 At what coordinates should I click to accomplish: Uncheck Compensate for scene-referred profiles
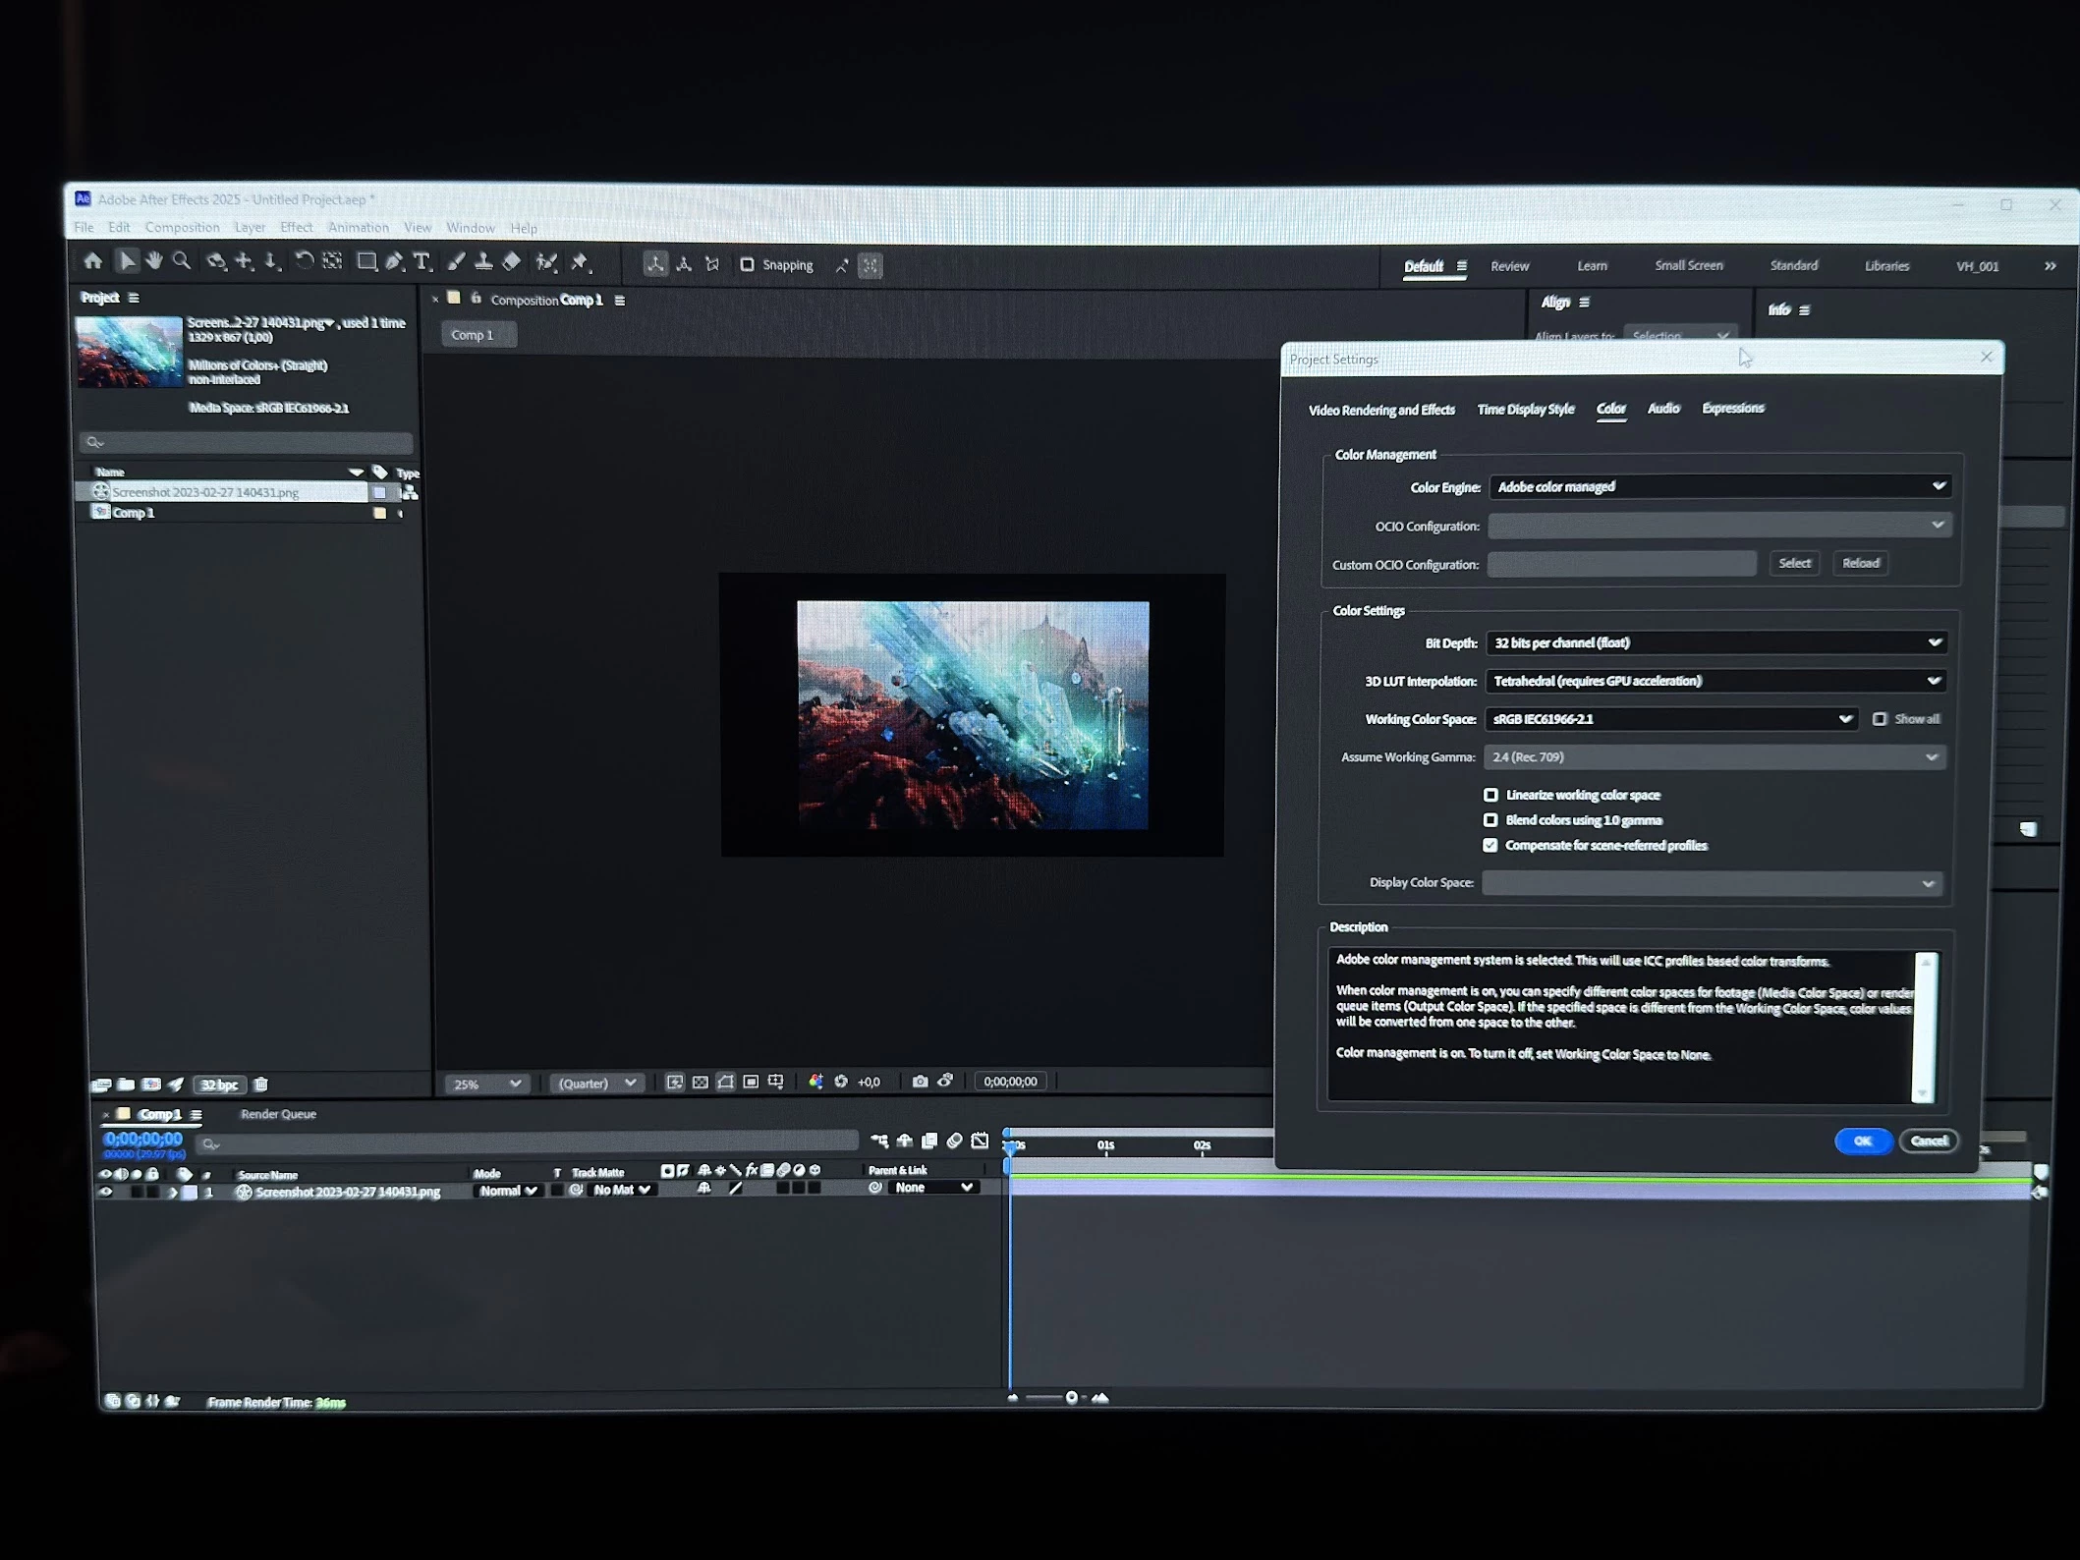pos(1490,846)
